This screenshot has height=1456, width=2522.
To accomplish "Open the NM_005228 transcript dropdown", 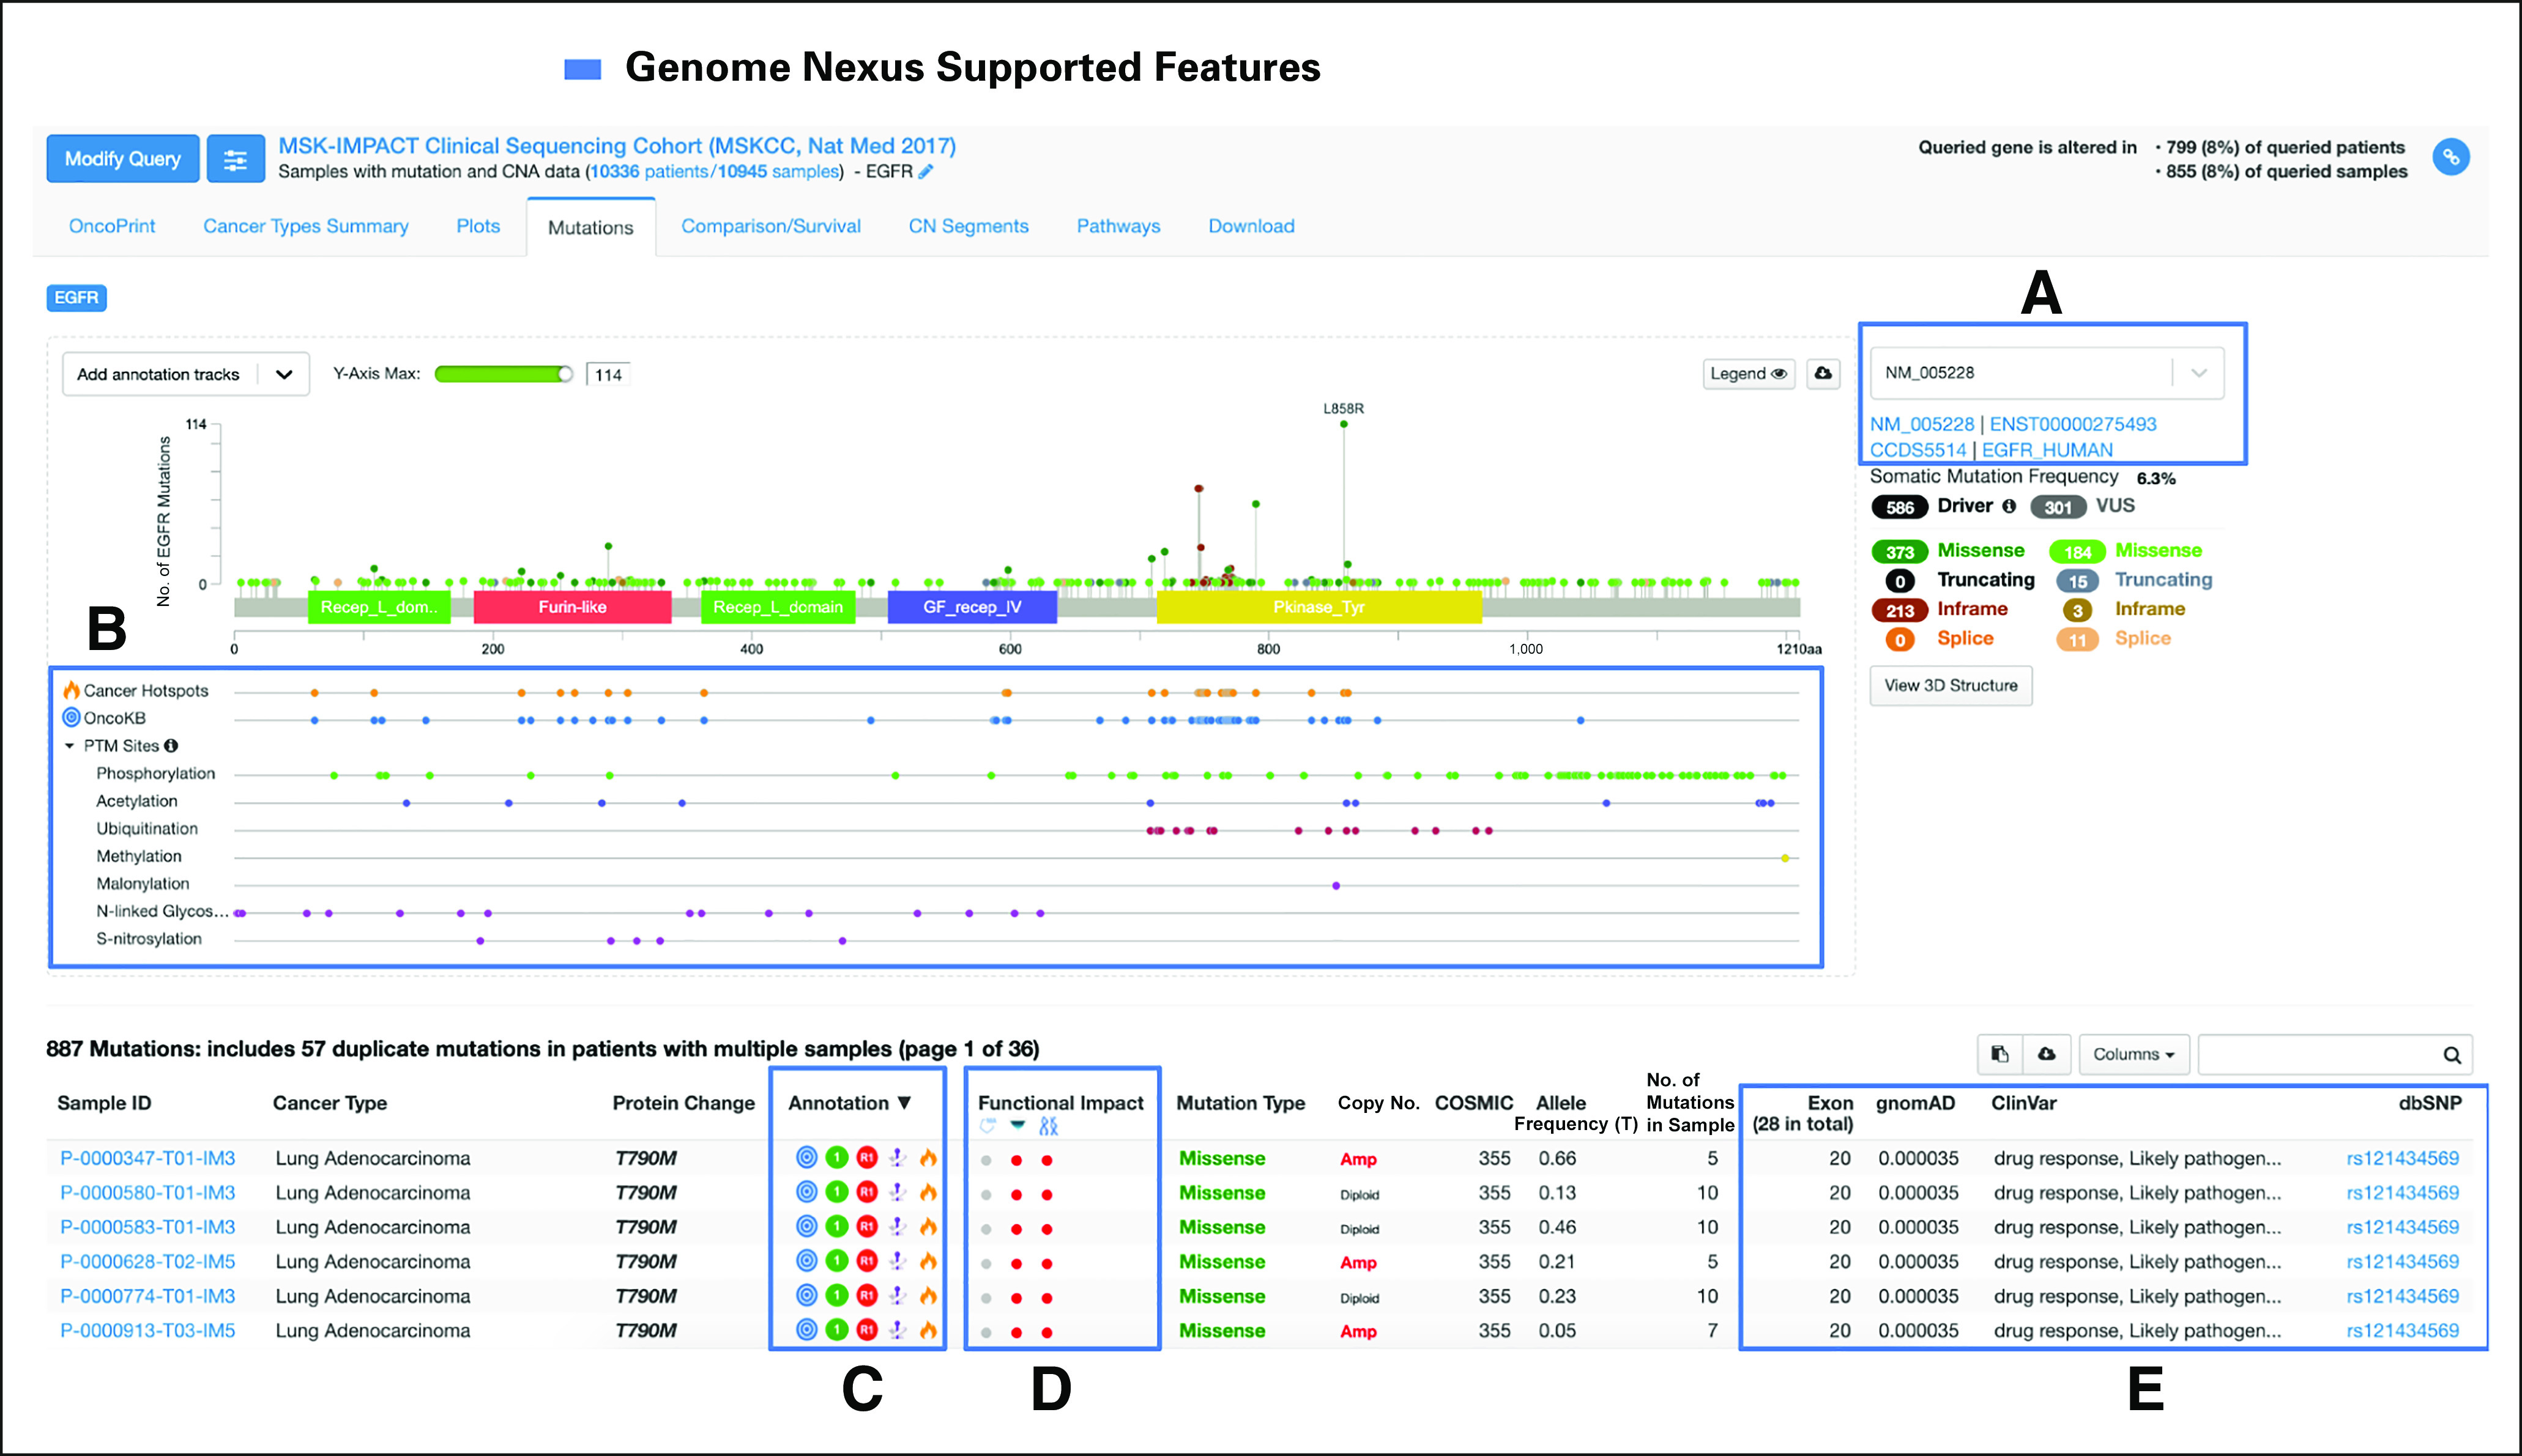I will pos(2047,373).
